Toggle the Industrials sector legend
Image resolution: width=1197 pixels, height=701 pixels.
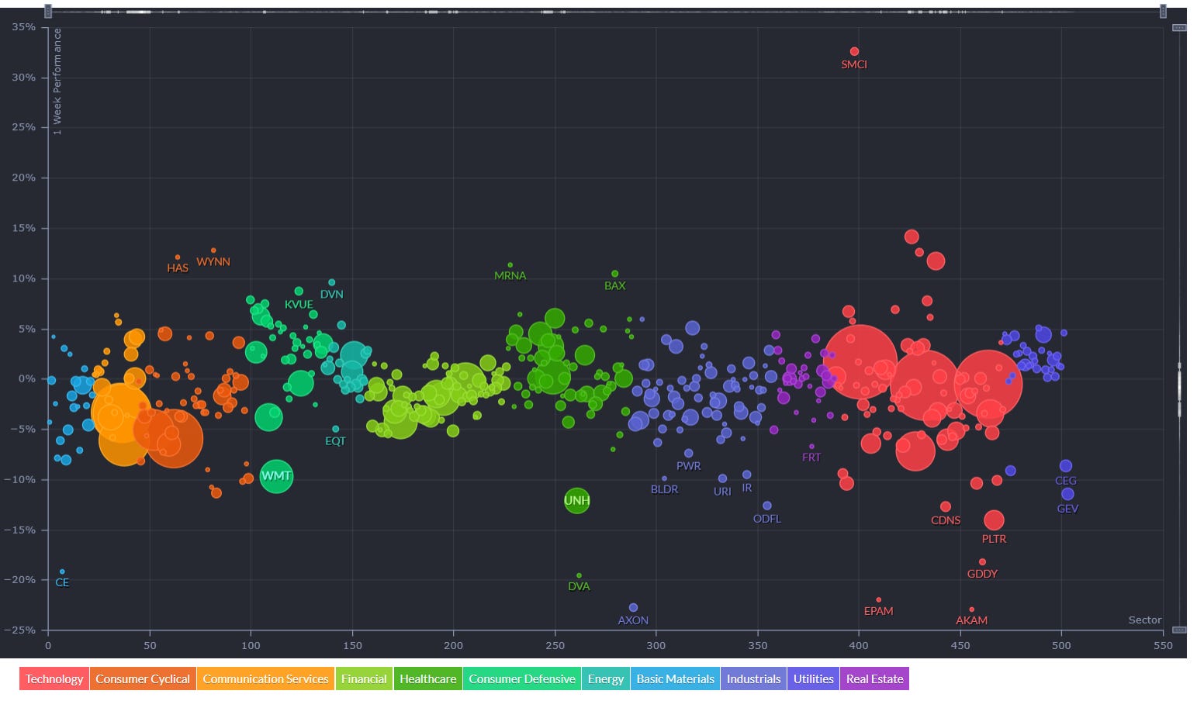point(753,679)
